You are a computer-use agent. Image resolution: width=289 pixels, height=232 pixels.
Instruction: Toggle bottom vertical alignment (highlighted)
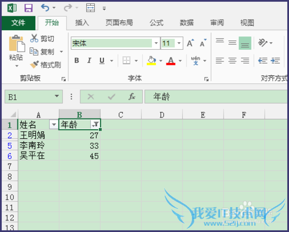[245, 43]
